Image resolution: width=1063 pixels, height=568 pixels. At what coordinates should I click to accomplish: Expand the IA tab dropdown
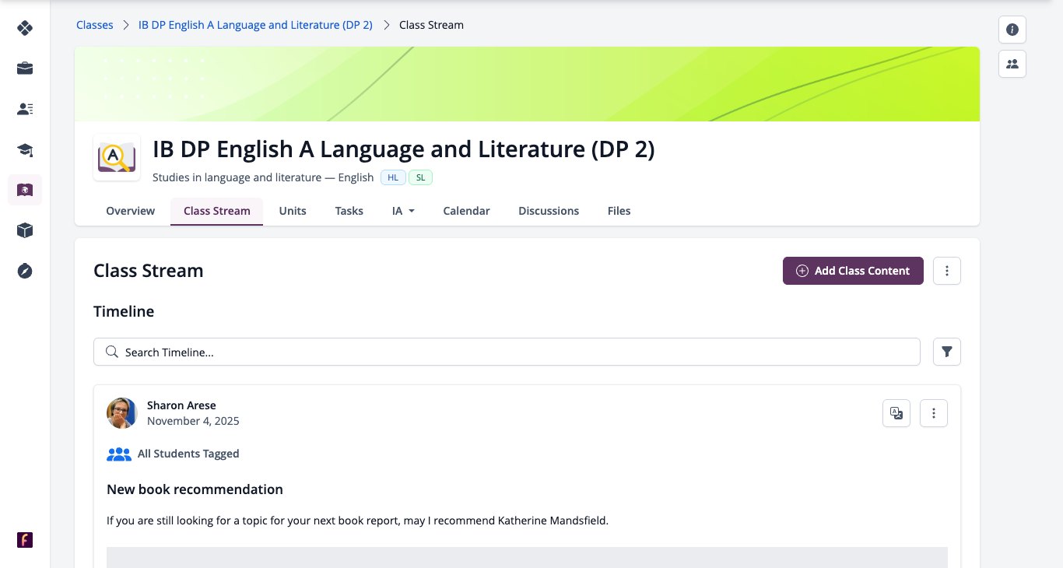403,211
